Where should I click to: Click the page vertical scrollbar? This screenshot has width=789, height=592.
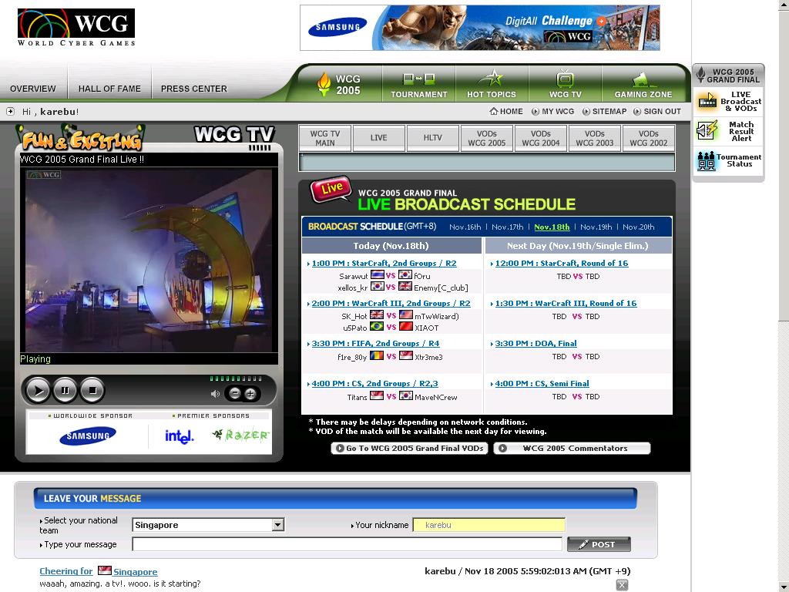pyautogui.click(x=784, y=296)
